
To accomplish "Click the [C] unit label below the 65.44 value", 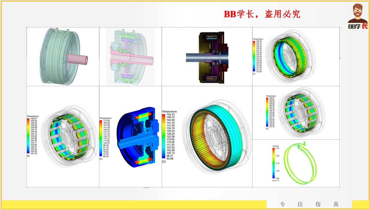I will tap(101, 159).
